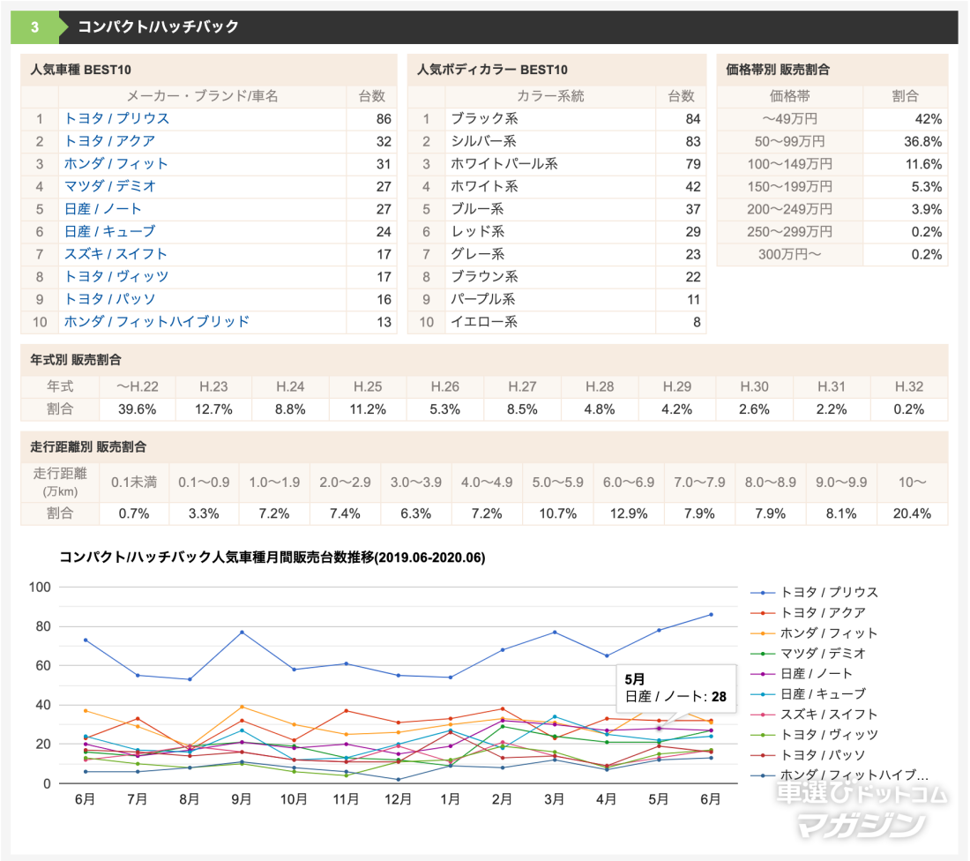This screenshot has height=861, width=970.
Task: Click the グレー系 color row
Action: 556,254
